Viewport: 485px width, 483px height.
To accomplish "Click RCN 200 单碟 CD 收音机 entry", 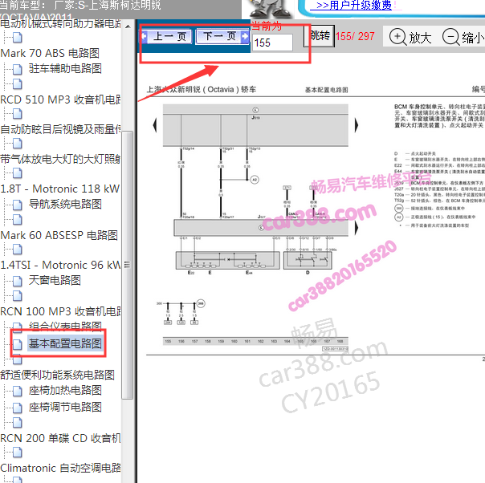I will [60, 438].
